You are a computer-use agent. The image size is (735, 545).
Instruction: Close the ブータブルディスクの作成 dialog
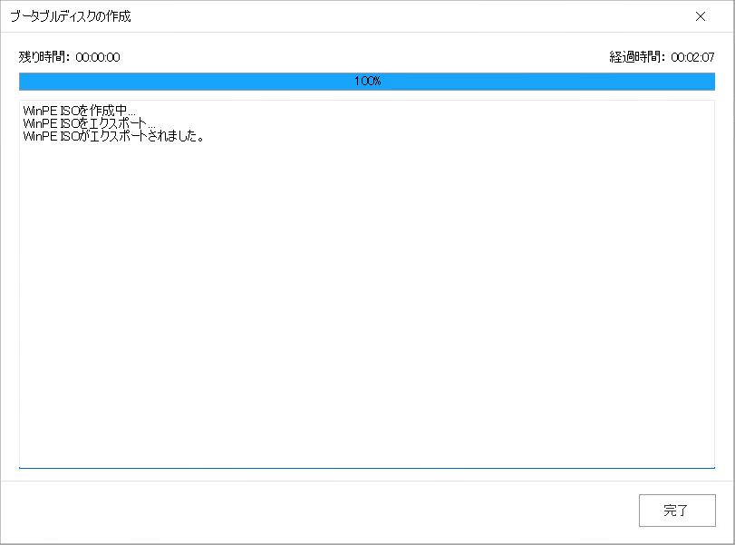pos(701,16)
